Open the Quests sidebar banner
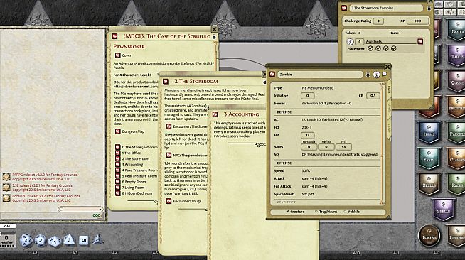The height and width of the screenshot is (260, 465). click(456, 82)
